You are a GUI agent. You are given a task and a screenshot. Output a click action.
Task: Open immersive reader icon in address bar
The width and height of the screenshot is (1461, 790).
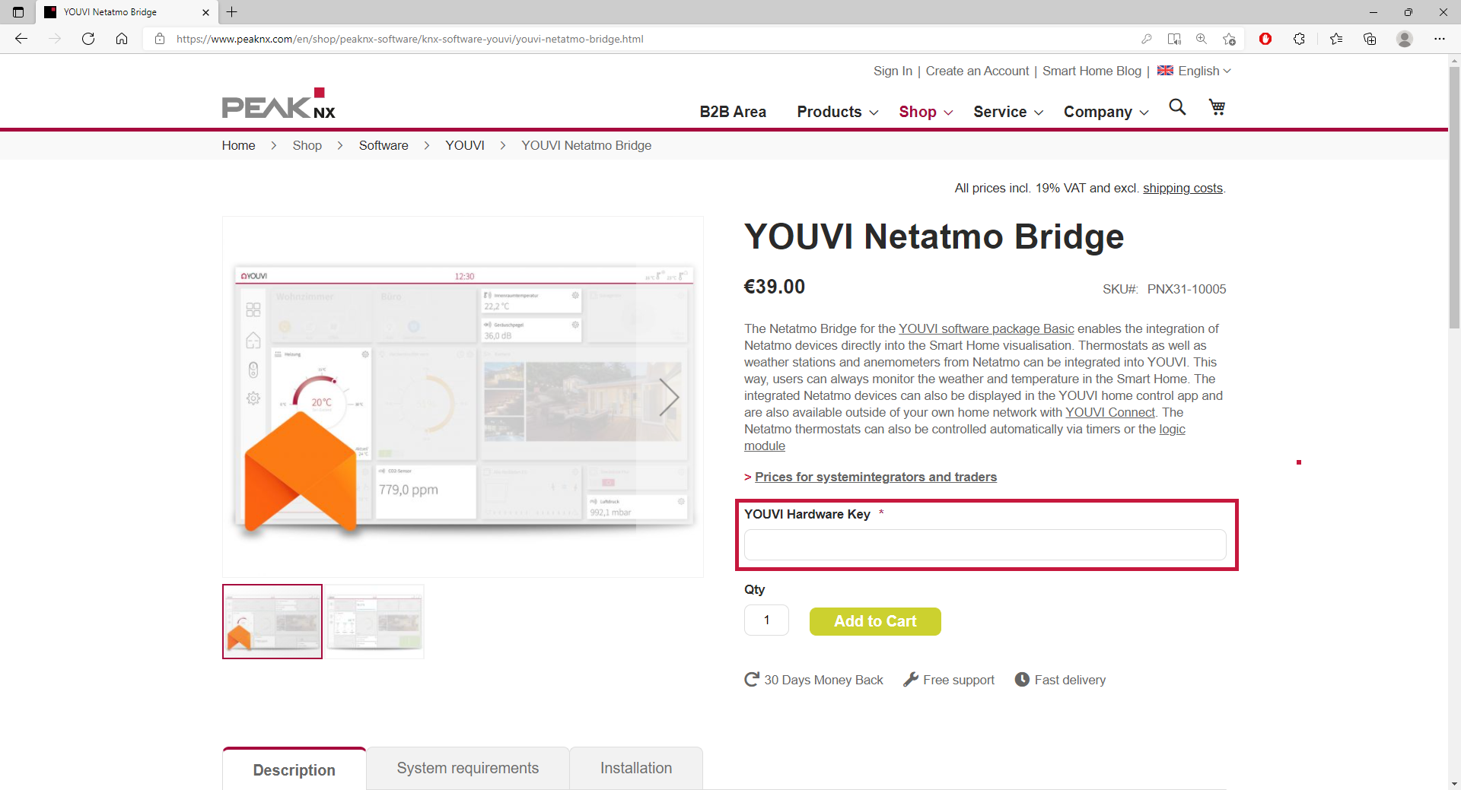[x=1174, y=39]
